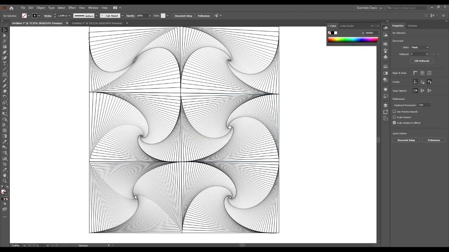449x252 pixels.
Task: Open the Transparency circles icon in dock
Action: tap(386, 80)
